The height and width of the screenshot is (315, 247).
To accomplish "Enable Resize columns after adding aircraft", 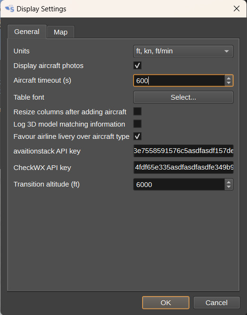I will tap(137, 111).
